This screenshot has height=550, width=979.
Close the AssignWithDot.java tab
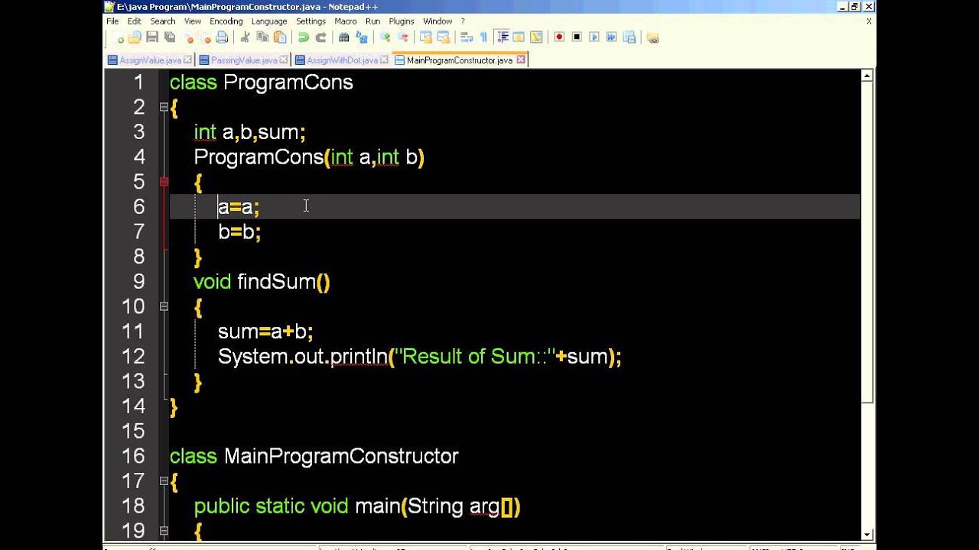384,60
